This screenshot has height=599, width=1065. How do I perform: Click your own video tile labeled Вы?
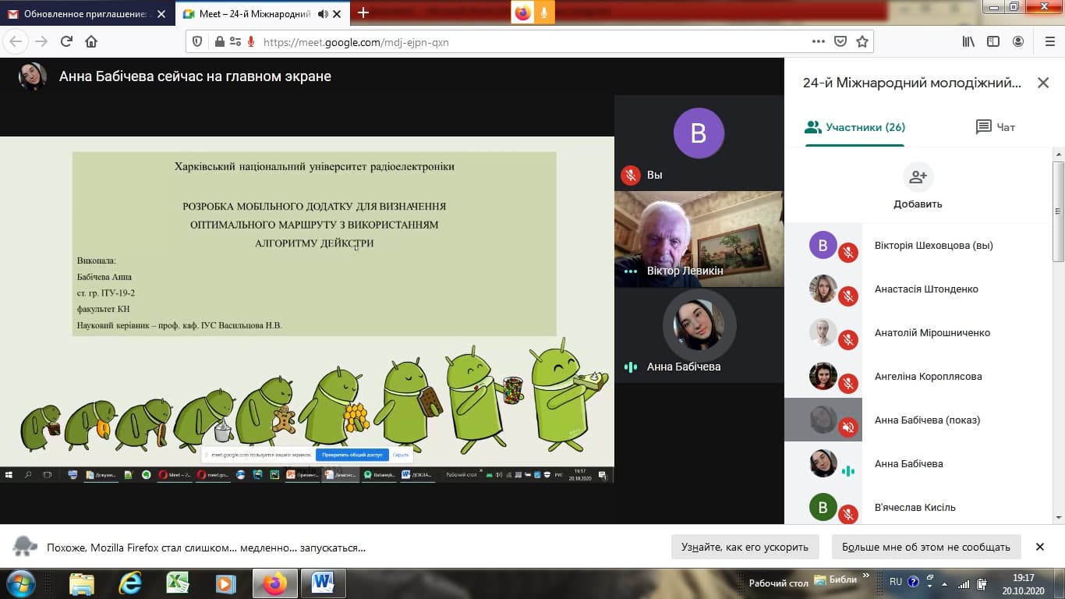(x=699, y=143)
